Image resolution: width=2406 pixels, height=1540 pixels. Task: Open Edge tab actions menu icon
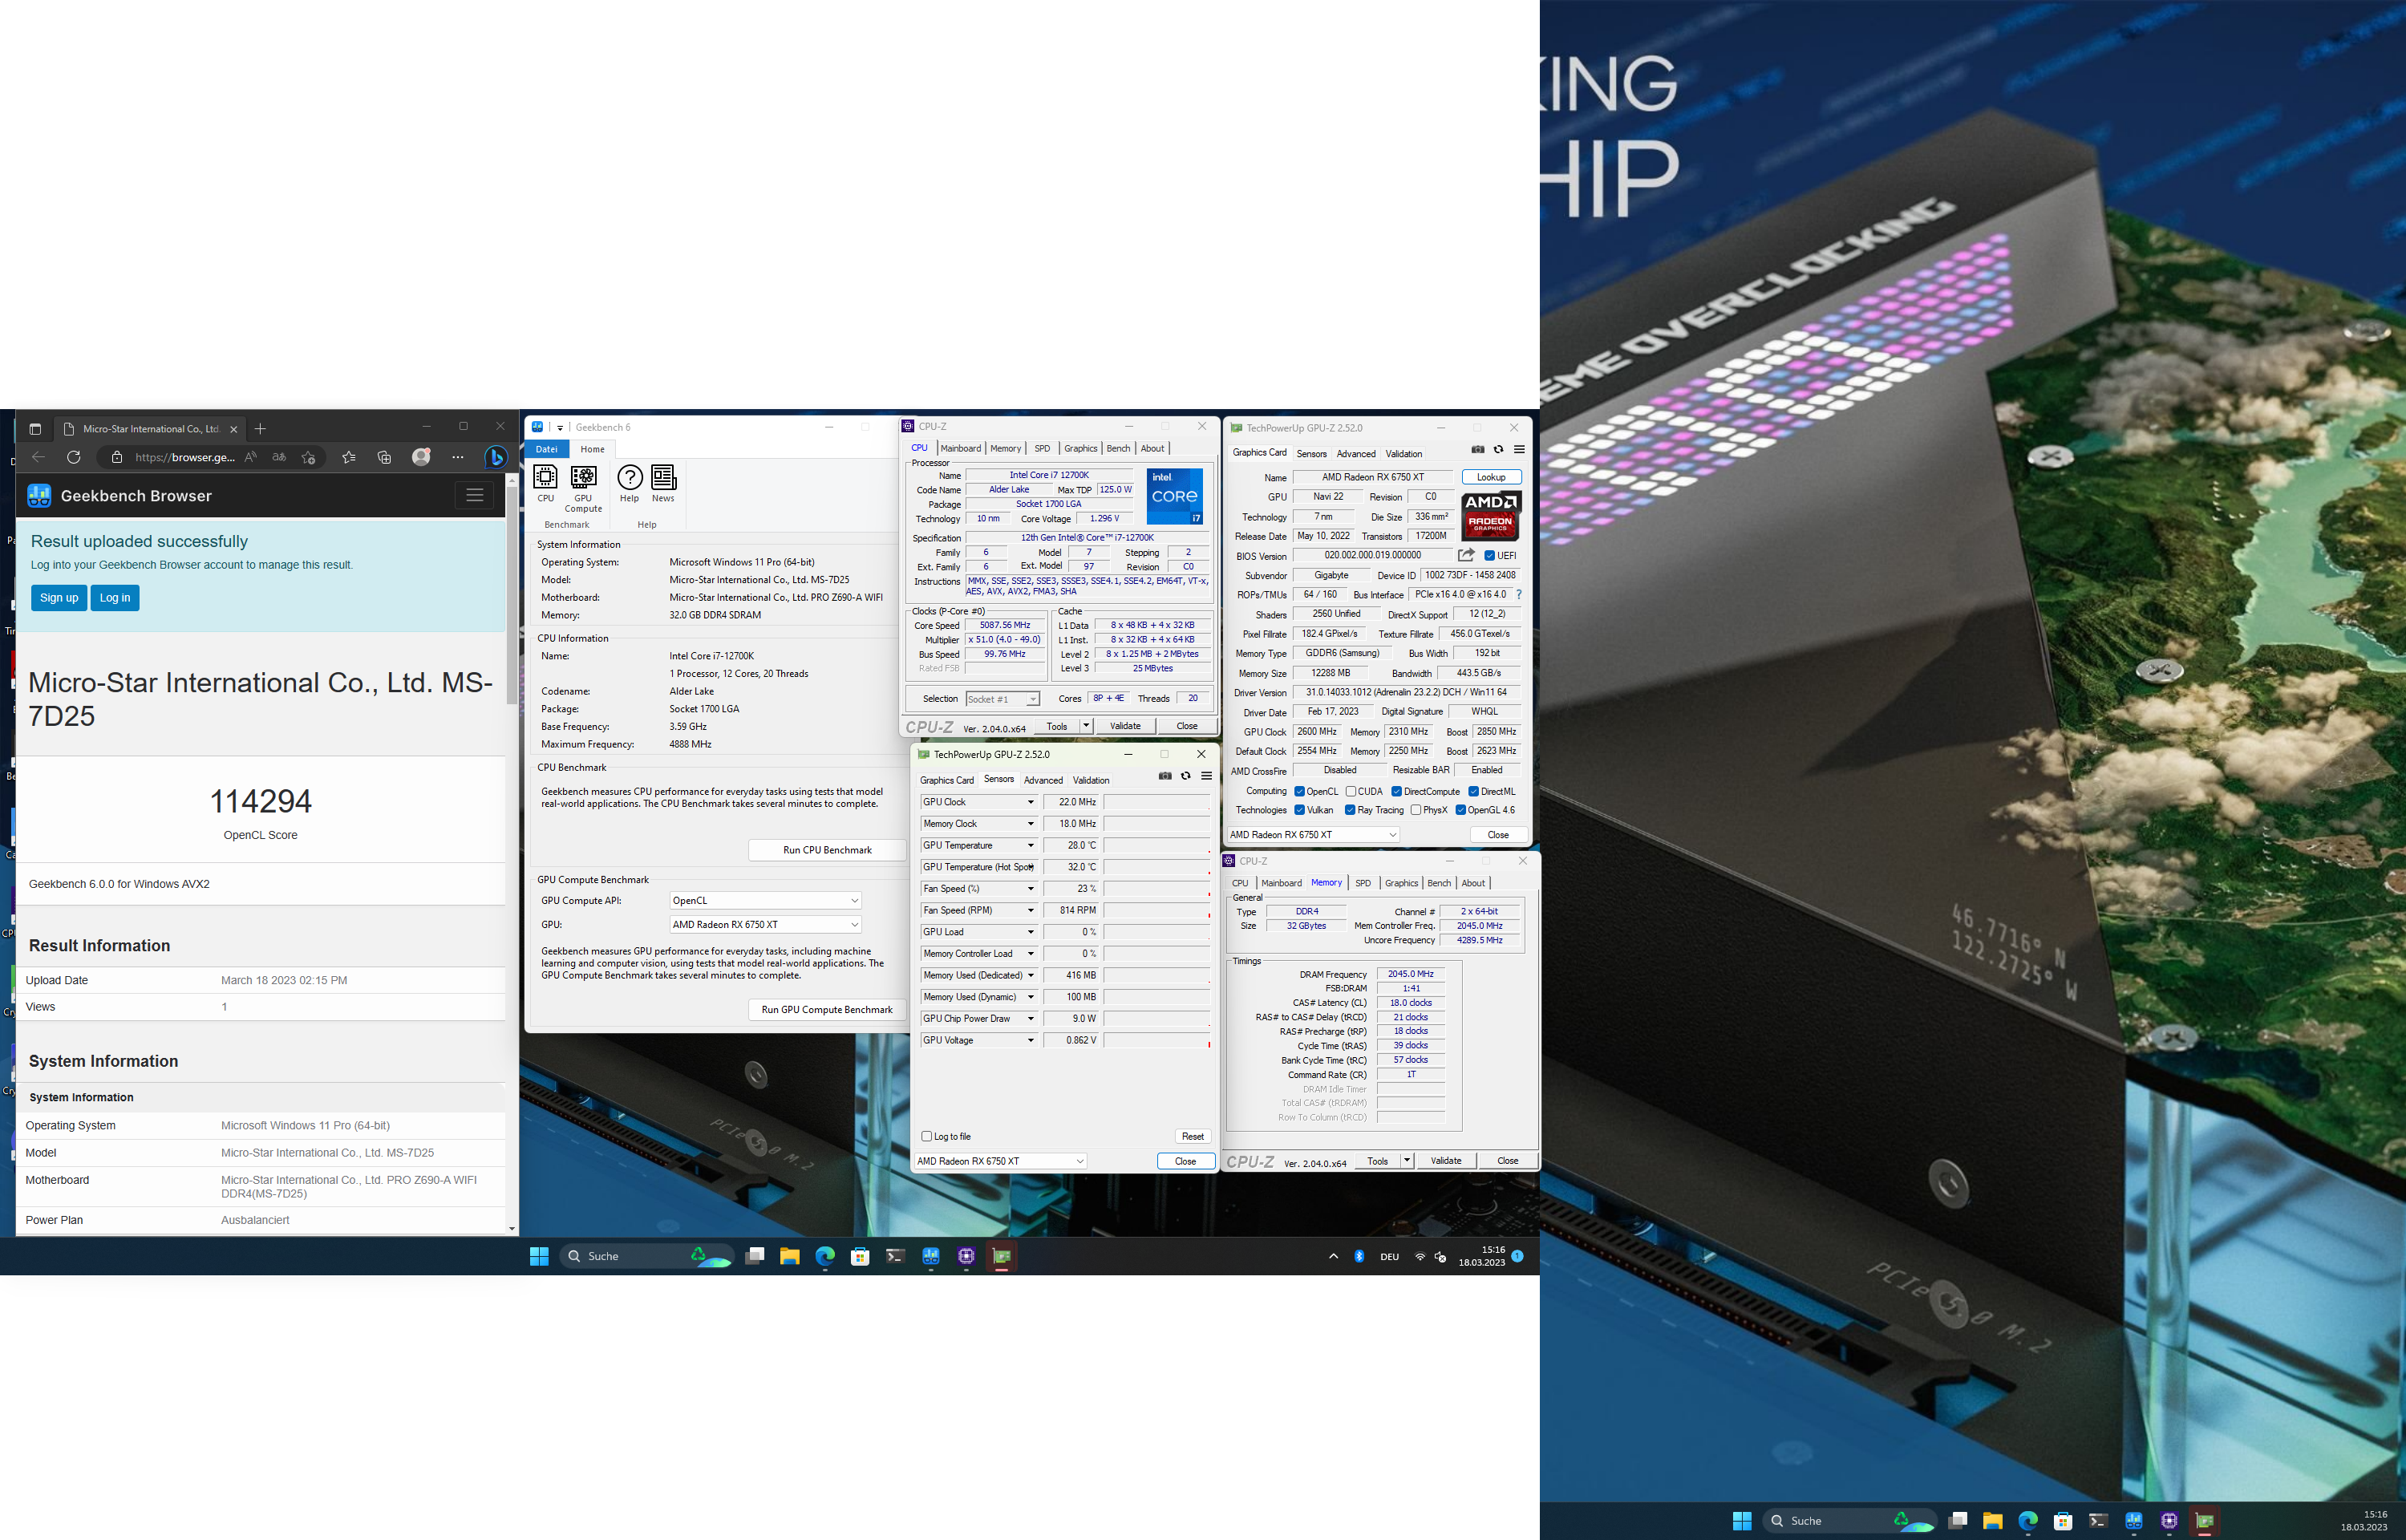tap(35, 429)
